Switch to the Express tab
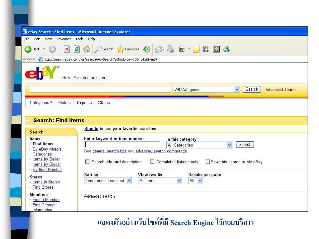 click(x=84, y=102)
